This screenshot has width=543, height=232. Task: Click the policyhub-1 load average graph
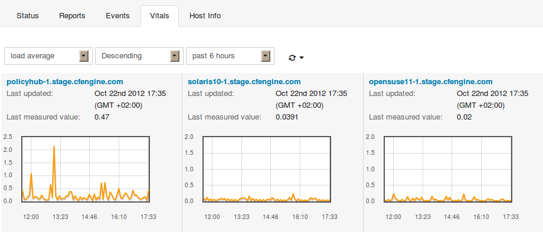[x=86, y=169]
